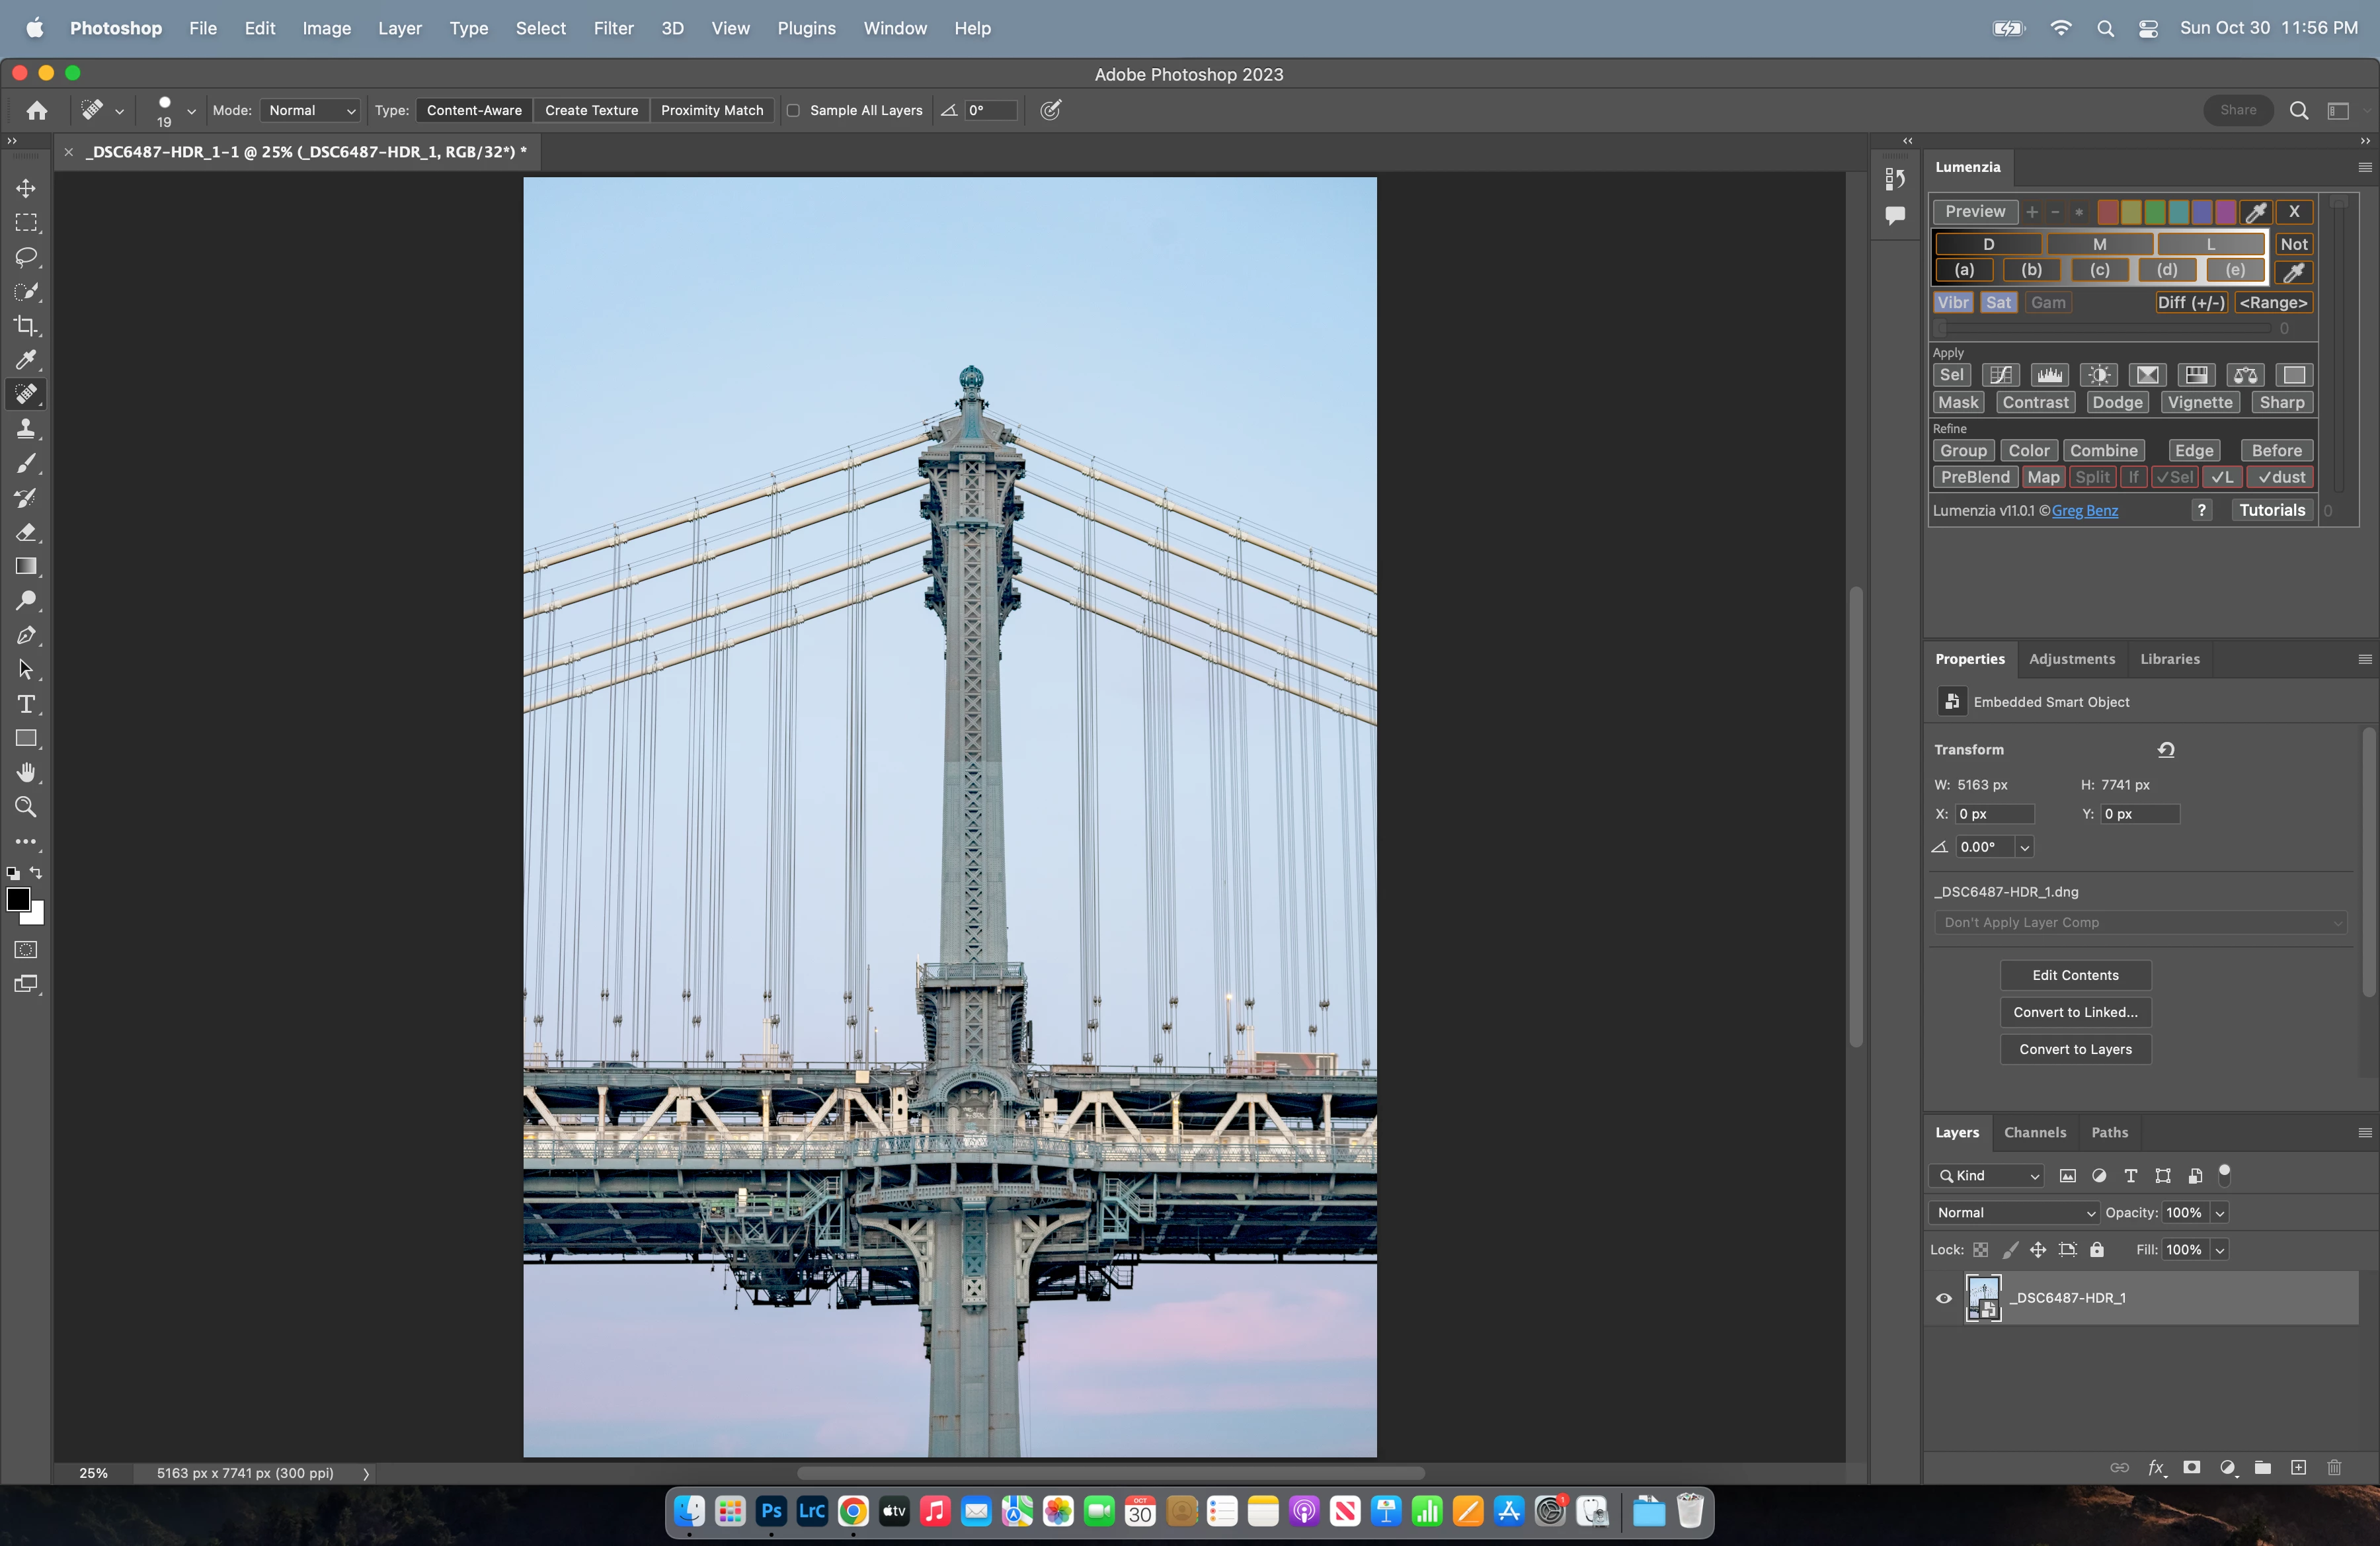Click the Edit Contents button
The height and width of the screenshot is (1546, 2380).
[2075, 975]
